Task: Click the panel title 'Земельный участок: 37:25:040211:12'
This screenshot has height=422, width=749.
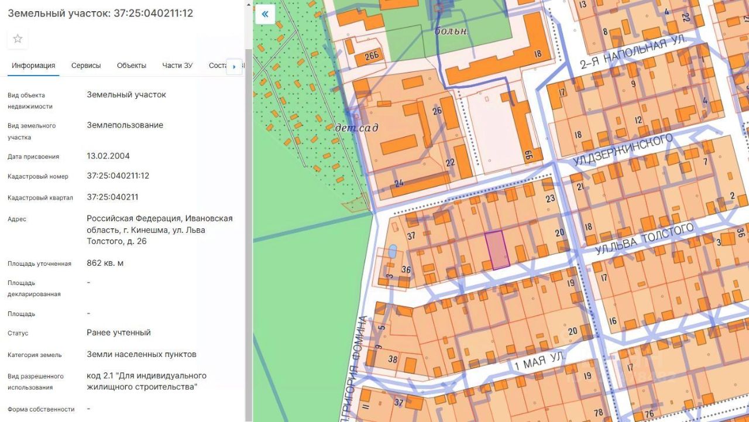Action: coord(100,13)
